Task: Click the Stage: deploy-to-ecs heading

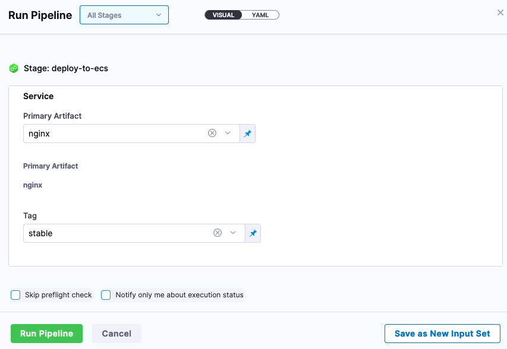Action: 65,68
